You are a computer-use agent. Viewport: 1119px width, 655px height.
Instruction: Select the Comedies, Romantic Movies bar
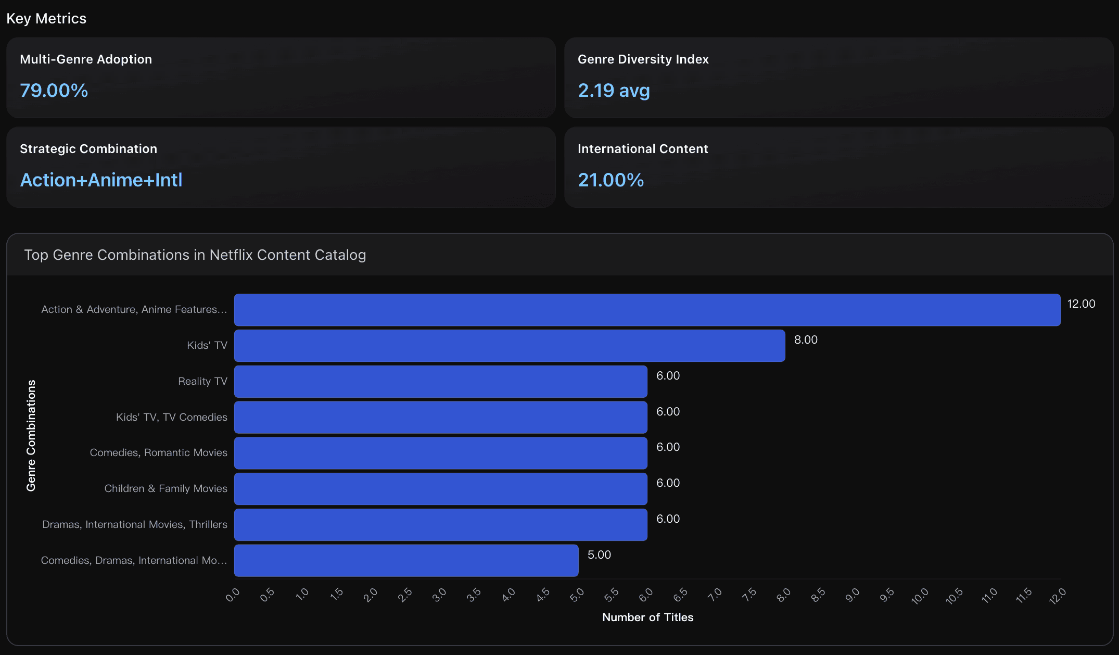click(x=440, y=453)
